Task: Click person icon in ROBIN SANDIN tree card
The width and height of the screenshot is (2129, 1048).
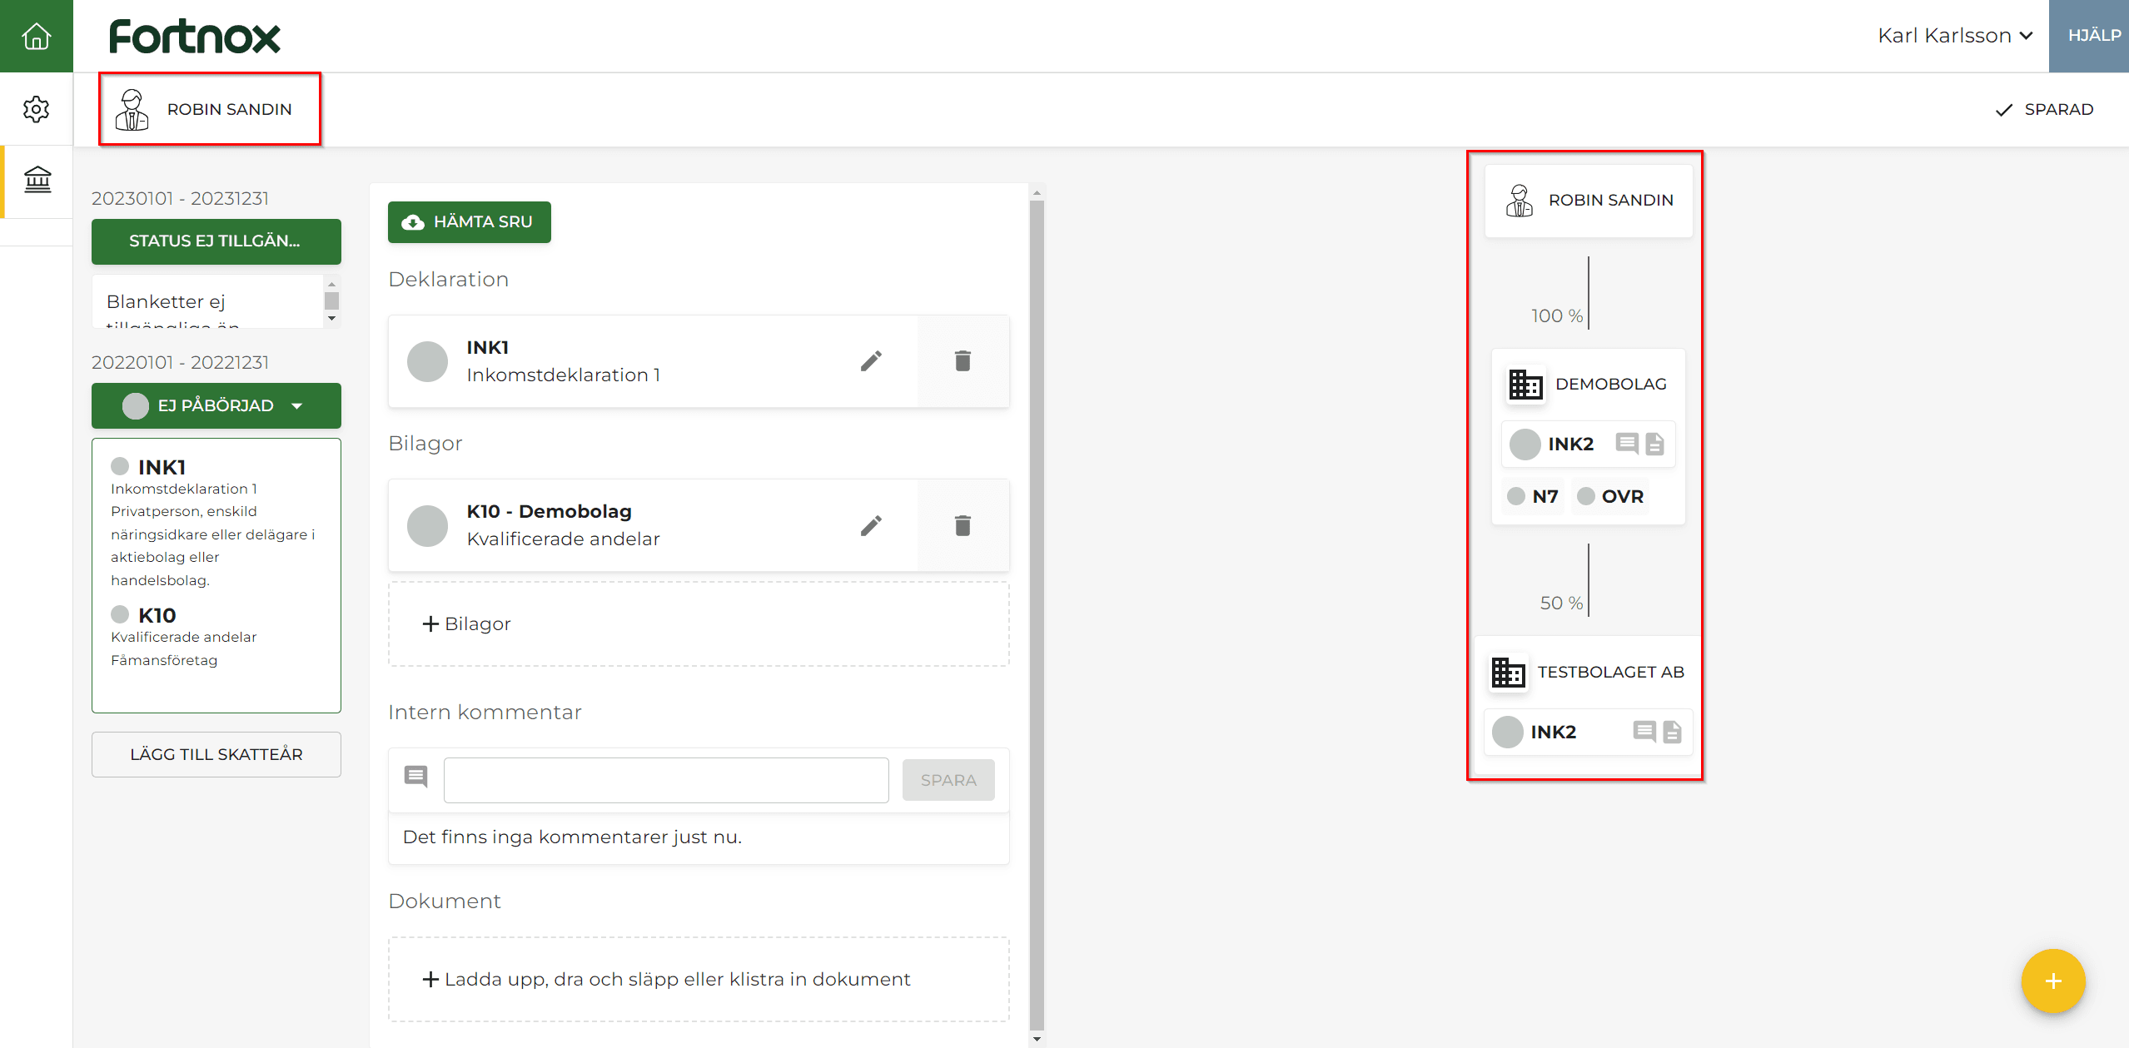Action: pyautogui.click(x=1520, y=200)
